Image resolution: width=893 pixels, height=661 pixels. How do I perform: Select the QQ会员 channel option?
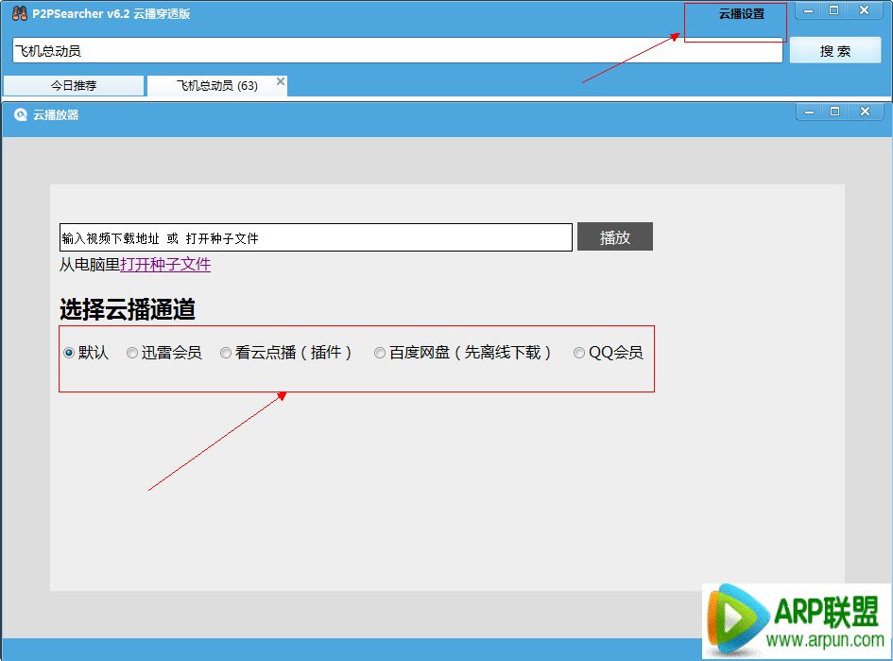(578, 353)
